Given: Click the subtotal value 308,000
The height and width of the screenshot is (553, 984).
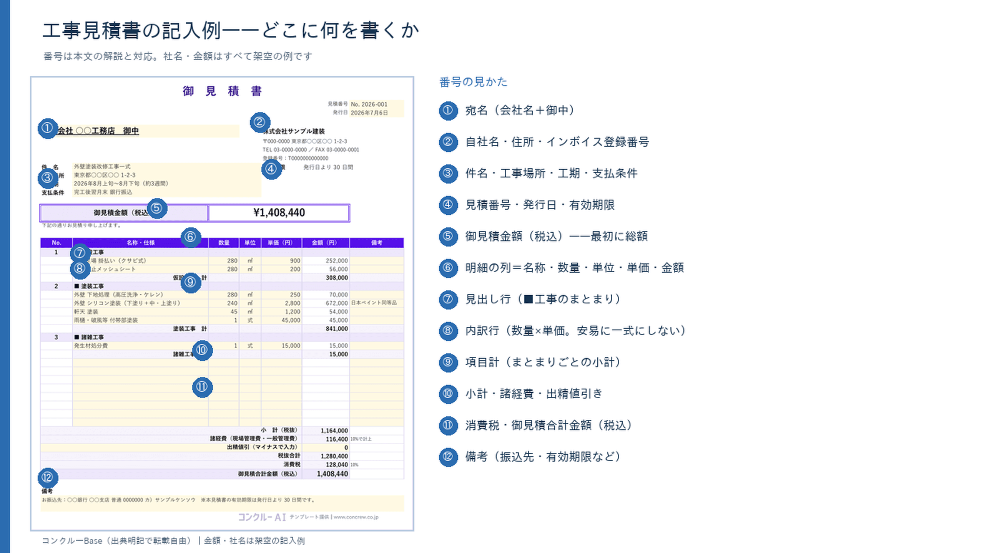Looking at the screenshot, I should pos(337,278).
